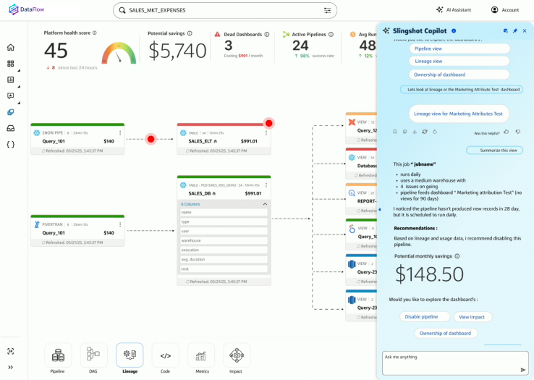Collapse Copilot panel with left-edge arrow
Image resolution: width=534 pixels, height=380 pixels.
click(x=379, y=209)
